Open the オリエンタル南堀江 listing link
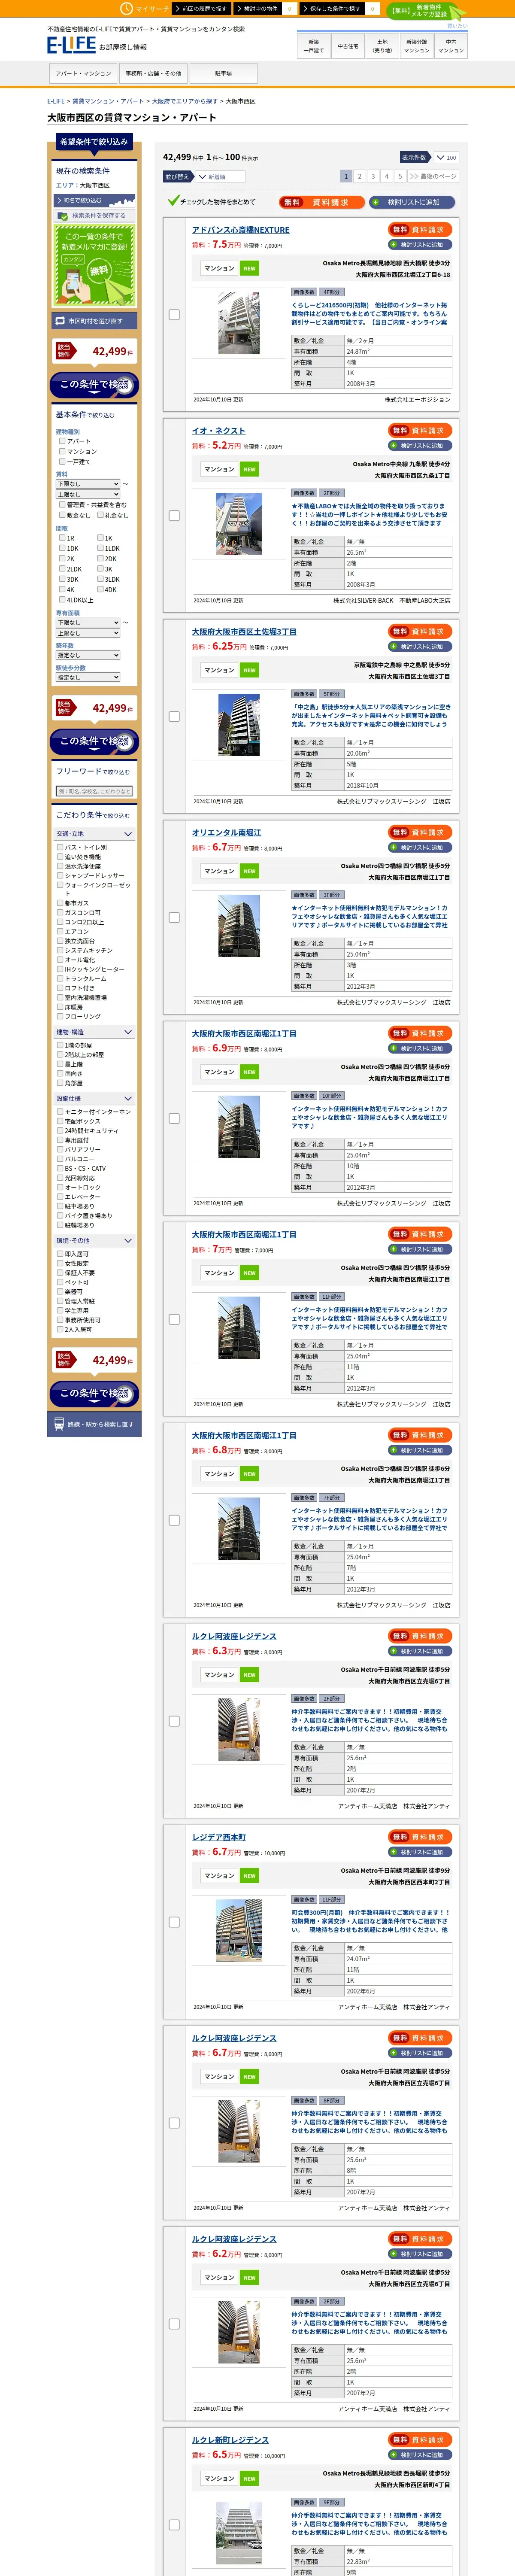Viewport: 515px width, 2576px height. click(x=226, y=832)
